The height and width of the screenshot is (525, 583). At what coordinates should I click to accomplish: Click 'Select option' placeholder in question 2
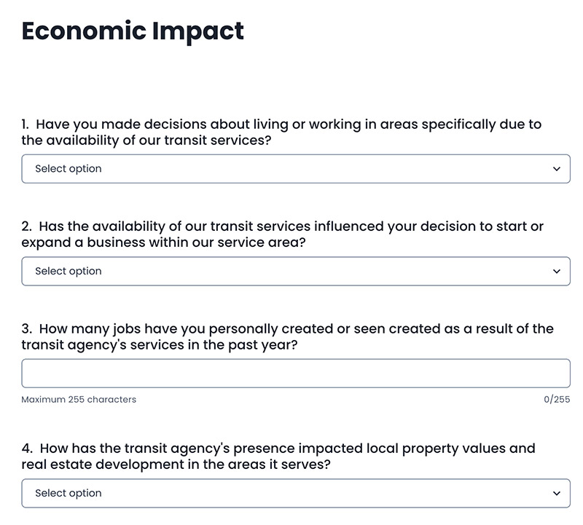click(69, 271)
